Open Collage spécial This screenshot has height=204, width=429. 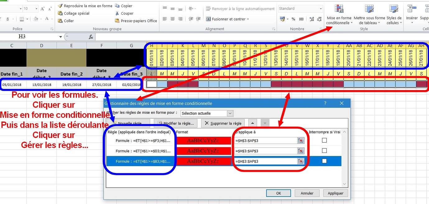coord(75,13)
